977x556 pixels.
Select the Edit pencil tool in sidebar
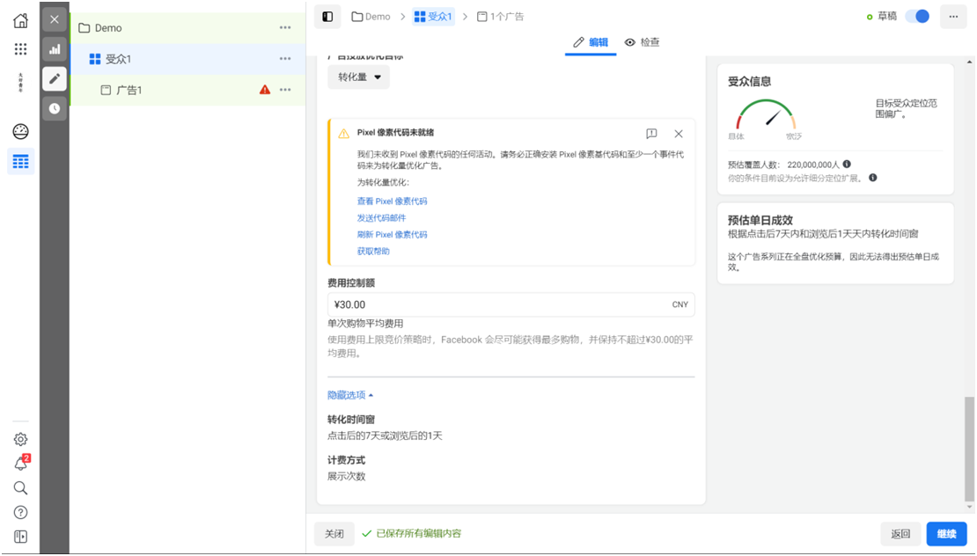click(55, 78)
